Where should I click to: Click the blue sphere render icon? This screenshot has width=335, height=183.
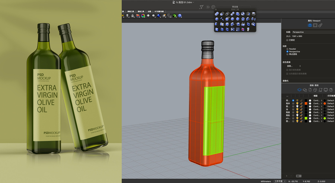pos(159,16)
